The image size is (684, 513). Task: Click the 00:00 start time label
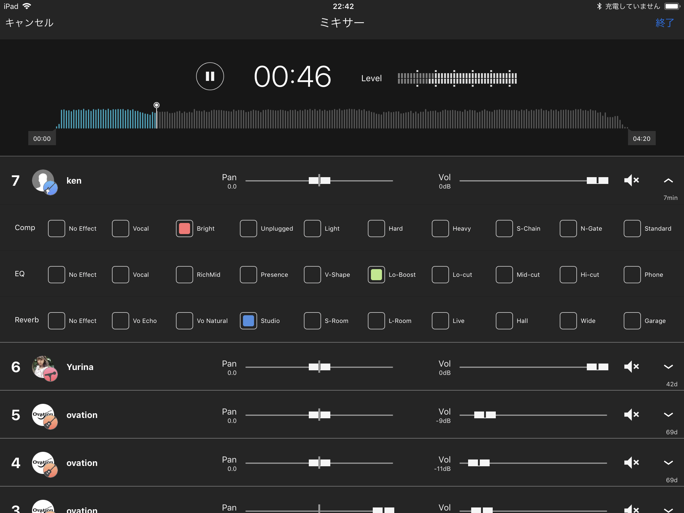pyautogui.click(x=42, y=138)
